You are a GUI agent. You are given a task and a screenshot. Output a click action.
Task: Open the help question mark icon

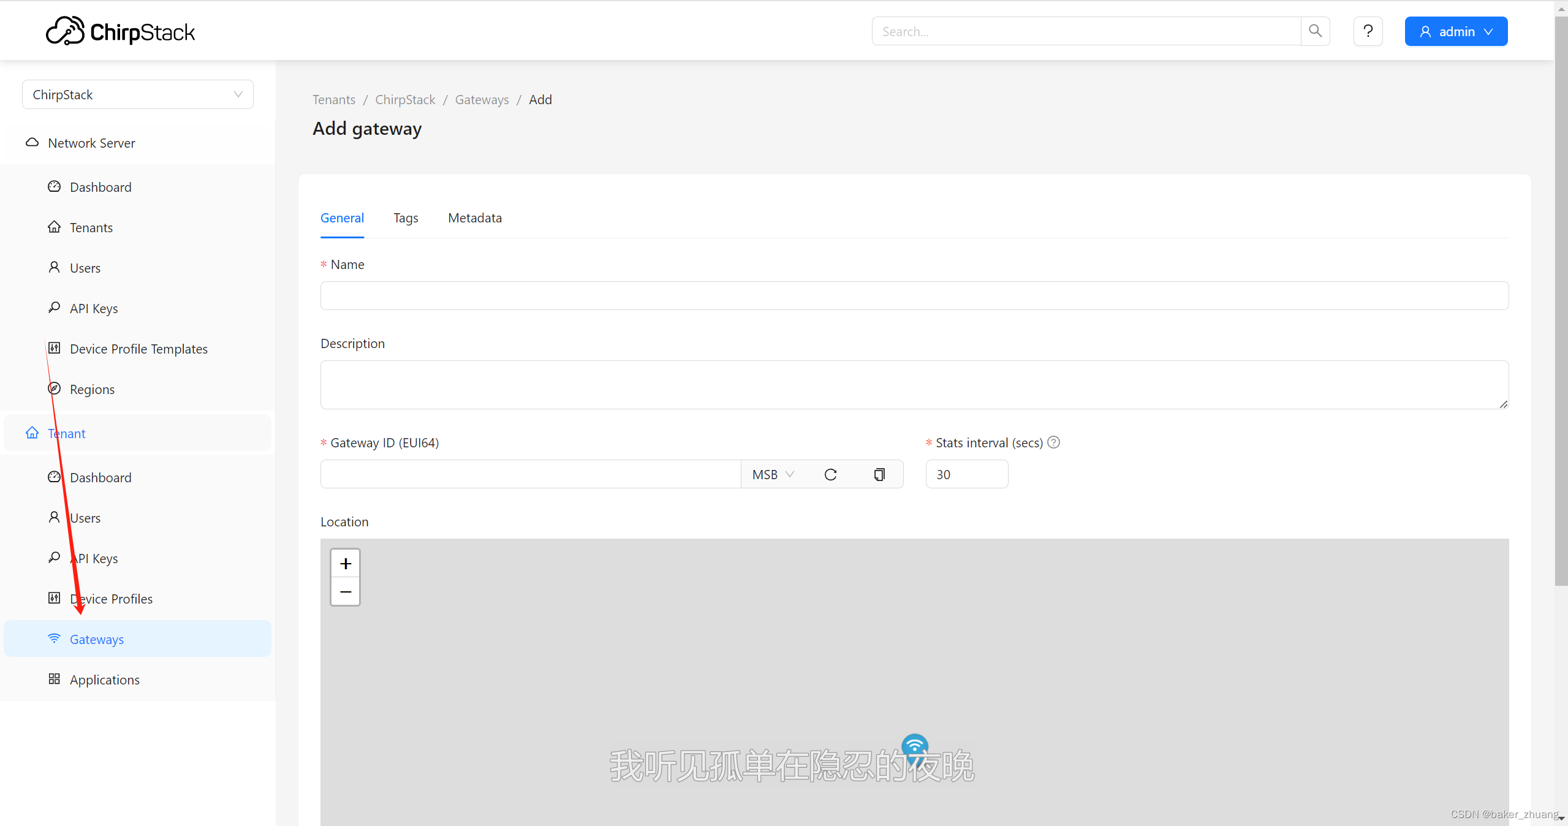1368,31
